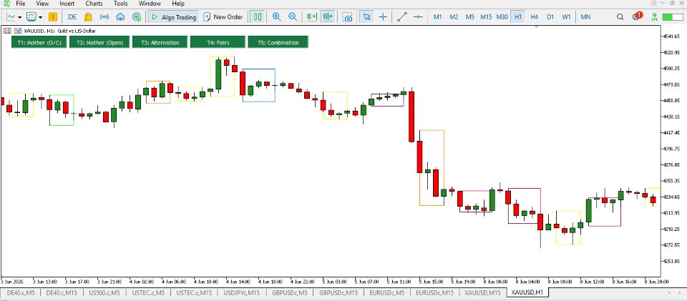
Task: Switch timeframe to M5
Action: (469, 17)
